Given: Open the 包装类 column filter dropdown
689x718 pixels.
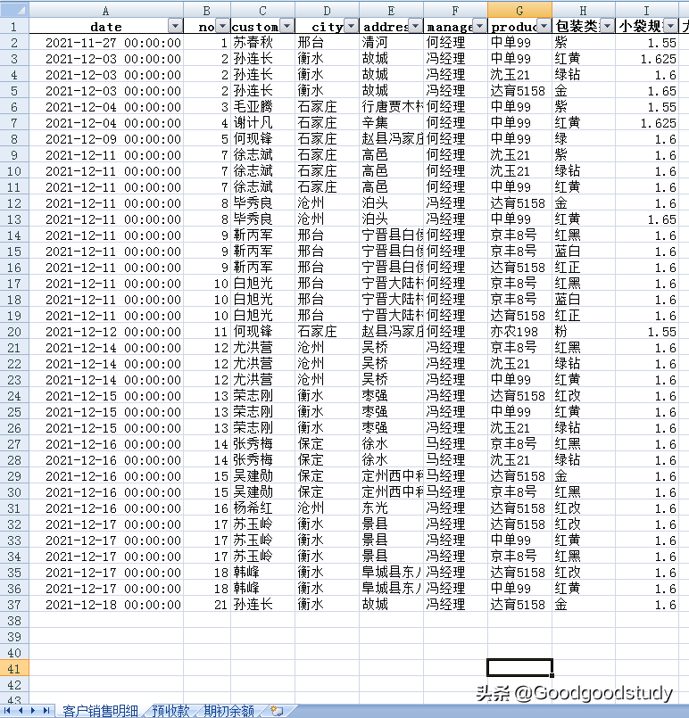Looking at the screenshot, I should pyautogui.click(x=607, y=26).
